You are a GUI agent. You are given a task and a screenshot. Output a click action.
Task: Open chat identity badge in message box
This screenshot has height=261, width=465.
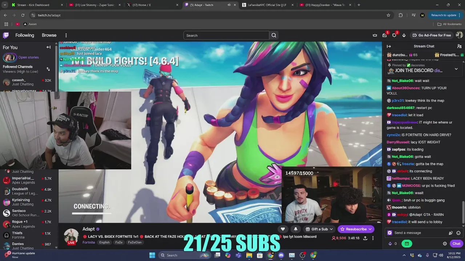[390, 233]
